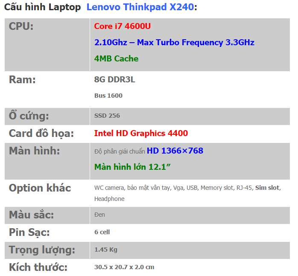Click the 'Intel HD Graphics 4400' text
Screen dimensions: 298x276
tap(141, 133)
